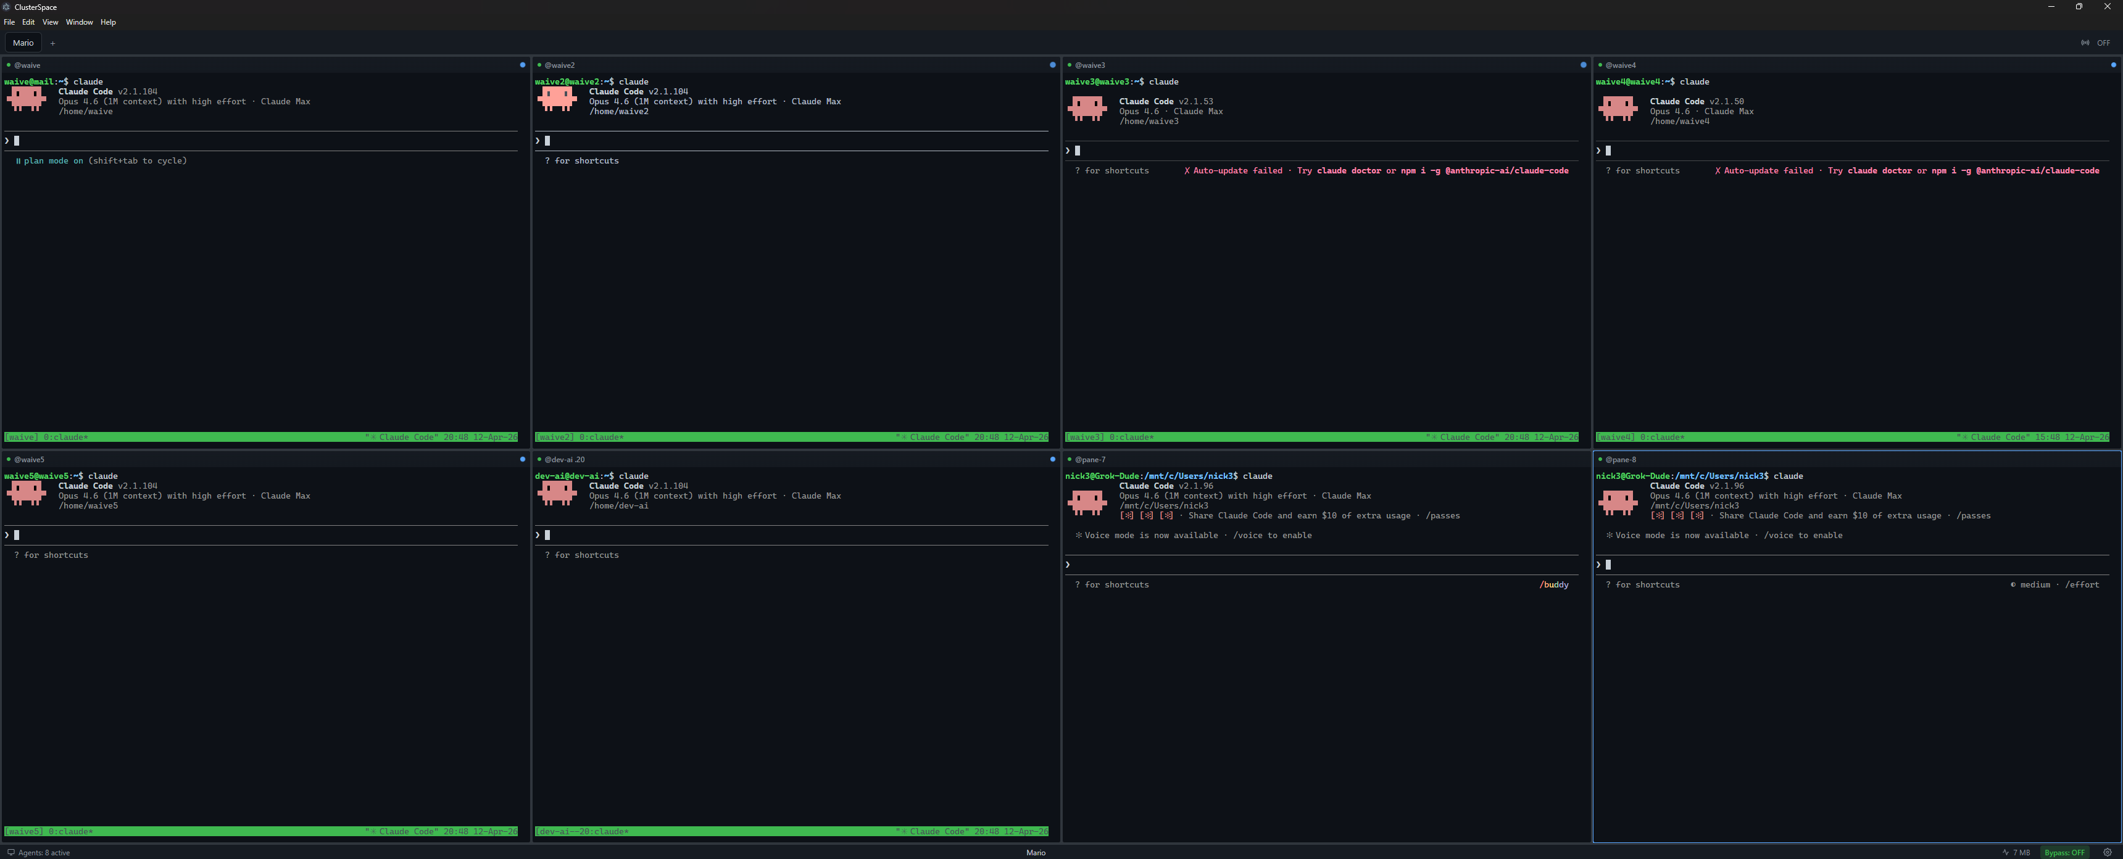Click Claude mascot logo in @dev-ai .20 pane

point(557,493)
